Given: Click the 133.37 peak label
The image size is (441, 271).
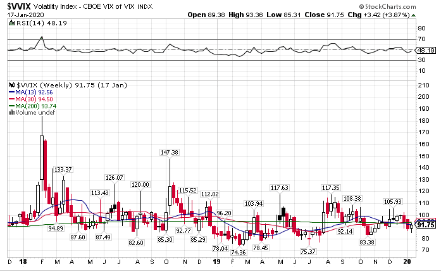Looking at the screenshot, I should tap(63, 170).
